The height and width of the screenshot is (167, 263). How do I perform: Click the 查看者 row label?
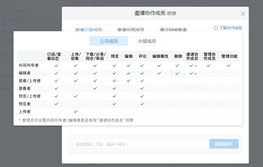point(25,89)
